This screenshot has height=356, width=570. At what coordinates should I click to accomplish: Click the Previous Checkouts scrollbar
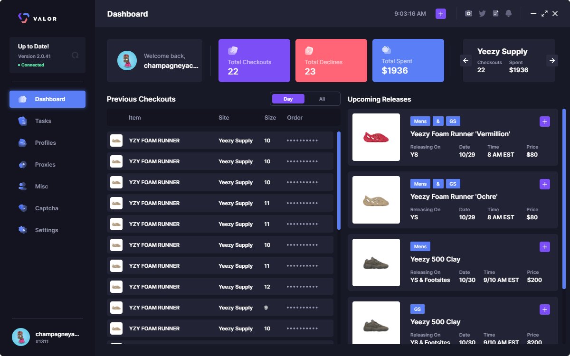pyautogui.click(x=339, y=181)
